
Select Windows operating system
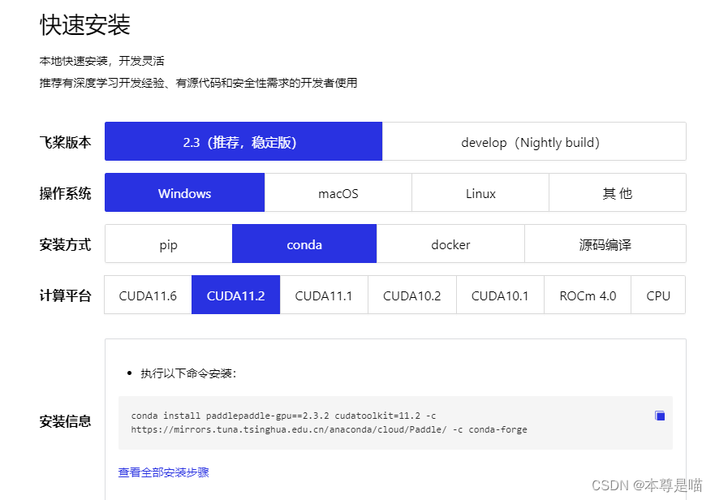pos(185,192)
